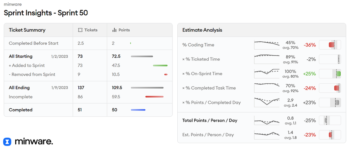
Task: Click the Ticket Summary heading
Action: tap(27, 30)
